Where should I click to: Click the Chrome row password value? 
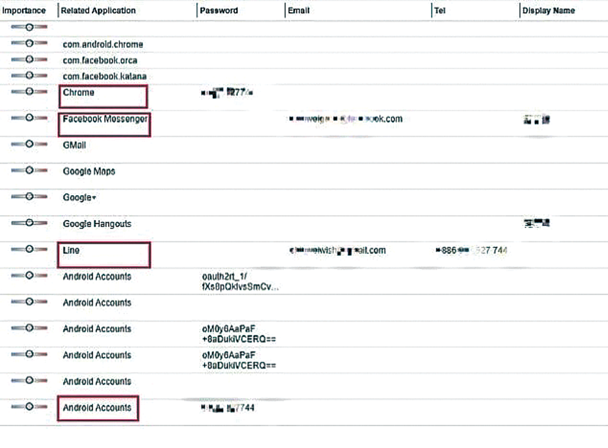[x=227, y=92]
